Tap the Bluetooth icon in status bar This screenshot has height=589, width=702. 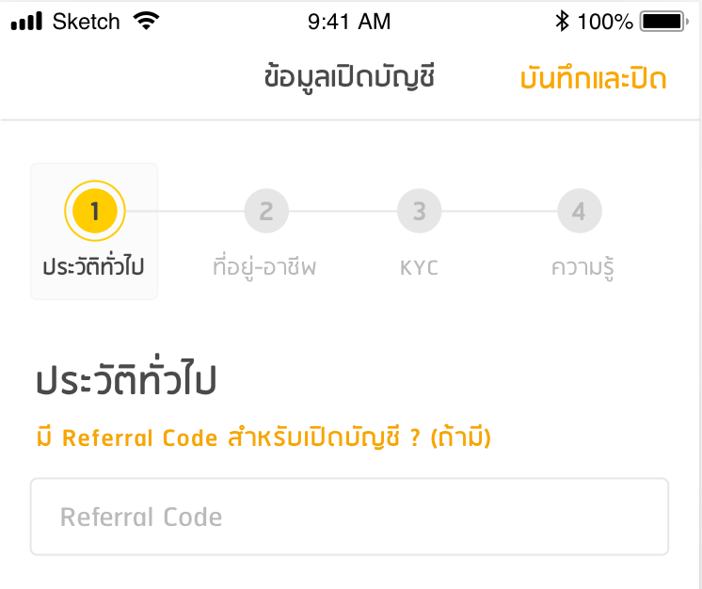(563, 20)
